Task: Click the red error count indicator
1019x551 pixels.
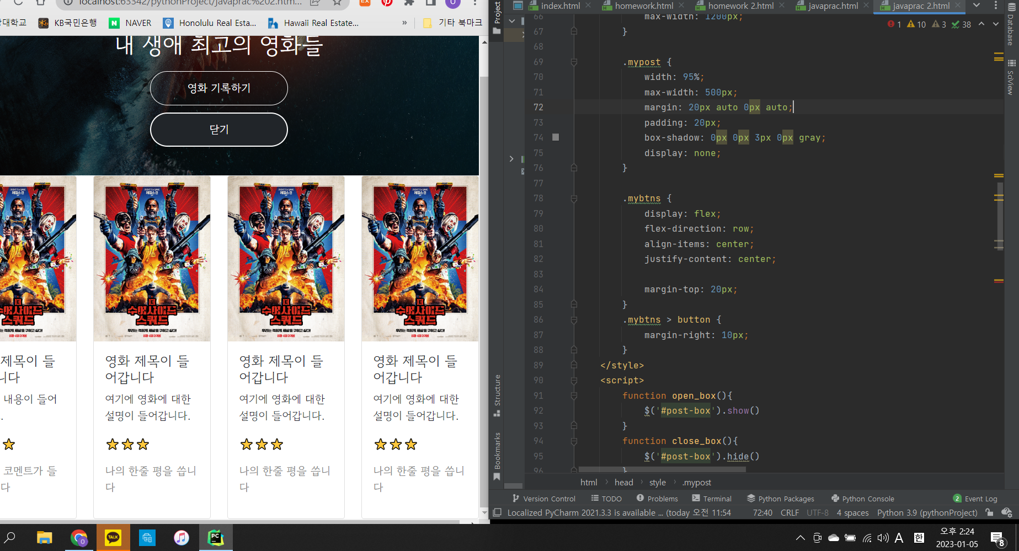Action: (x=894, y=24)
